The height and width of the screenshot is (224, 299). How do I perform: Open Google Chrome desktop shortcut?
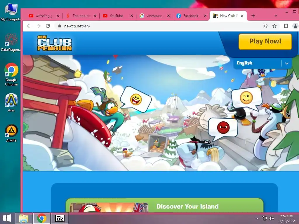pos(11,74)
